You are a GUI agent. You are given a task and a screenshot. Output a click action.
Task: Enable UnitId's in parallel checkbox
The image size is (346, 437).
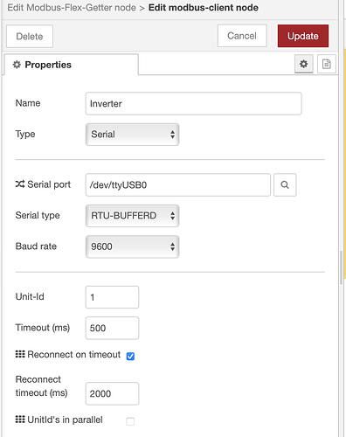click(x=130, y=421)
